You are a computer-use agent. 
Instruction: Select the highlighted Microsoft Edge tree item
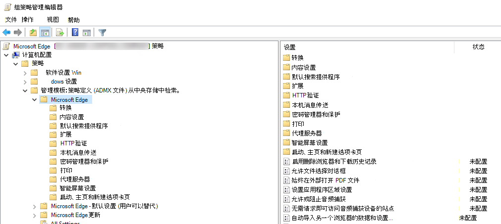coord(69,100)
